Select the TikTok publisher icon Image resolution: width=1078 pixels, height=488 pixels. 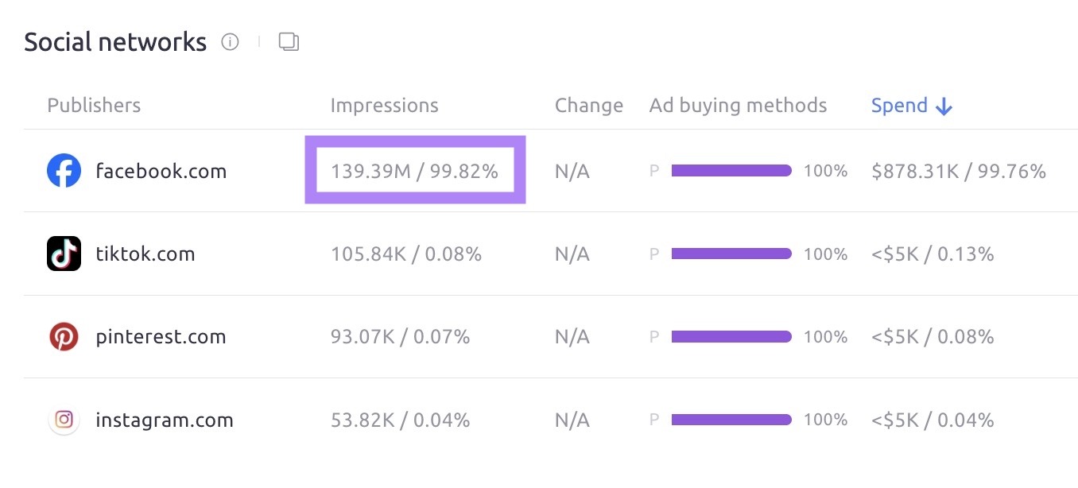(x=64, y=254)
